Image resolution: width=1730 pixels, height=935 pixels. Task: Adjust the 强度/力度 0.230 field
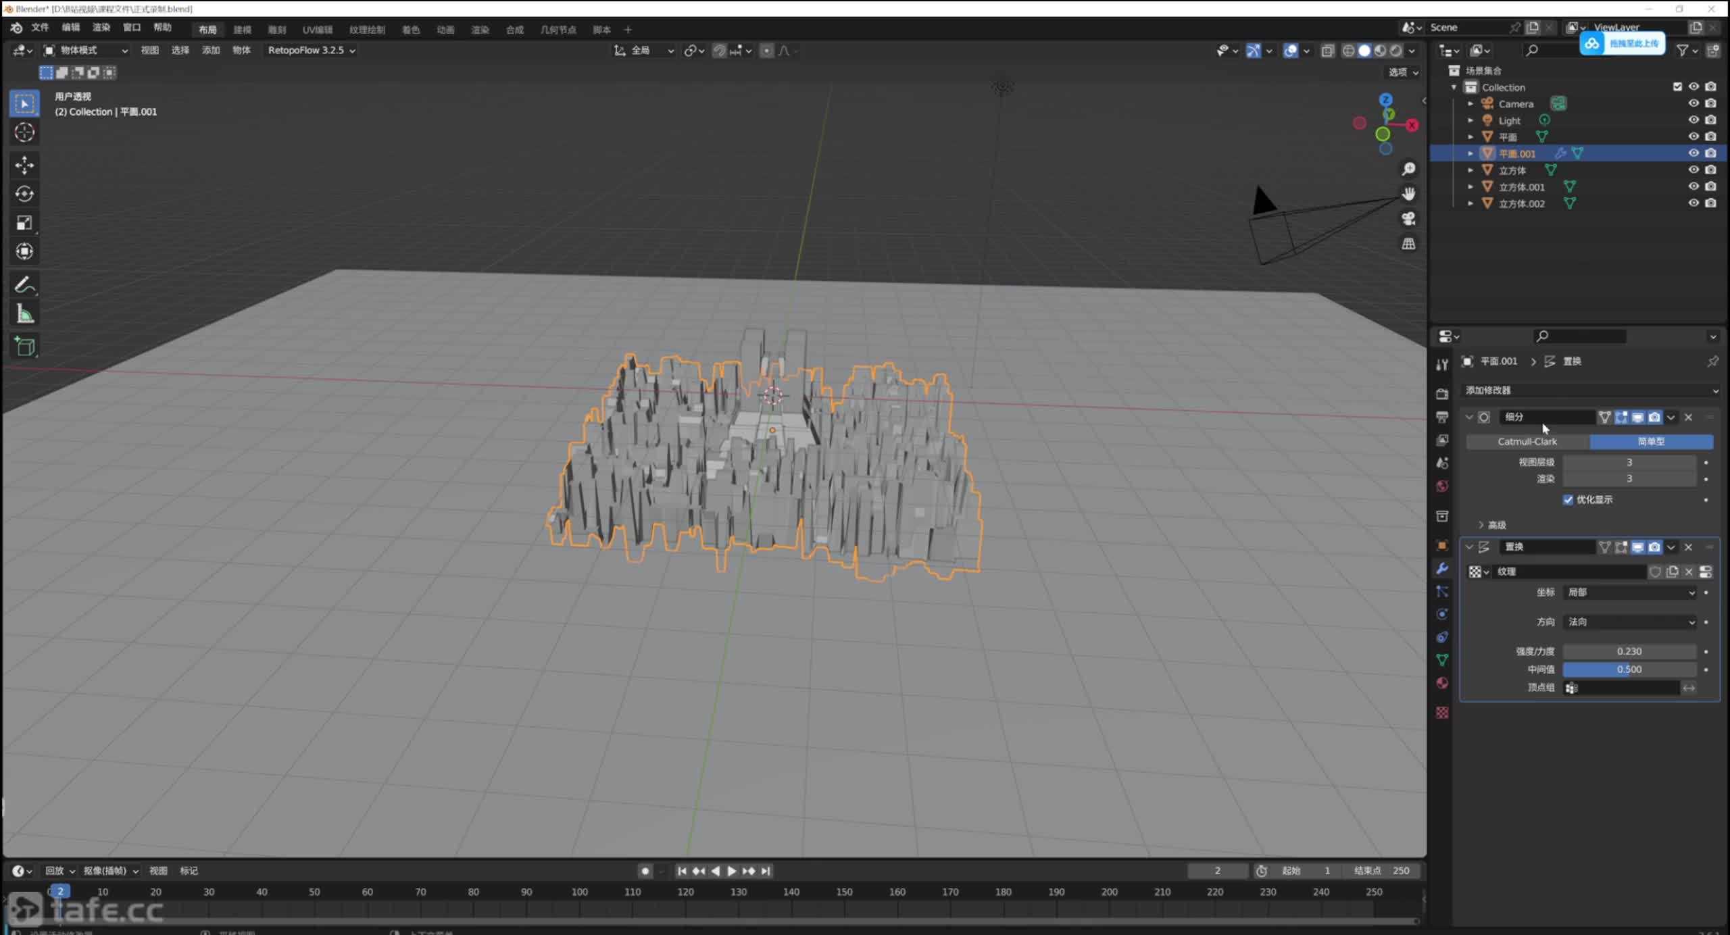coord(1629,652)
